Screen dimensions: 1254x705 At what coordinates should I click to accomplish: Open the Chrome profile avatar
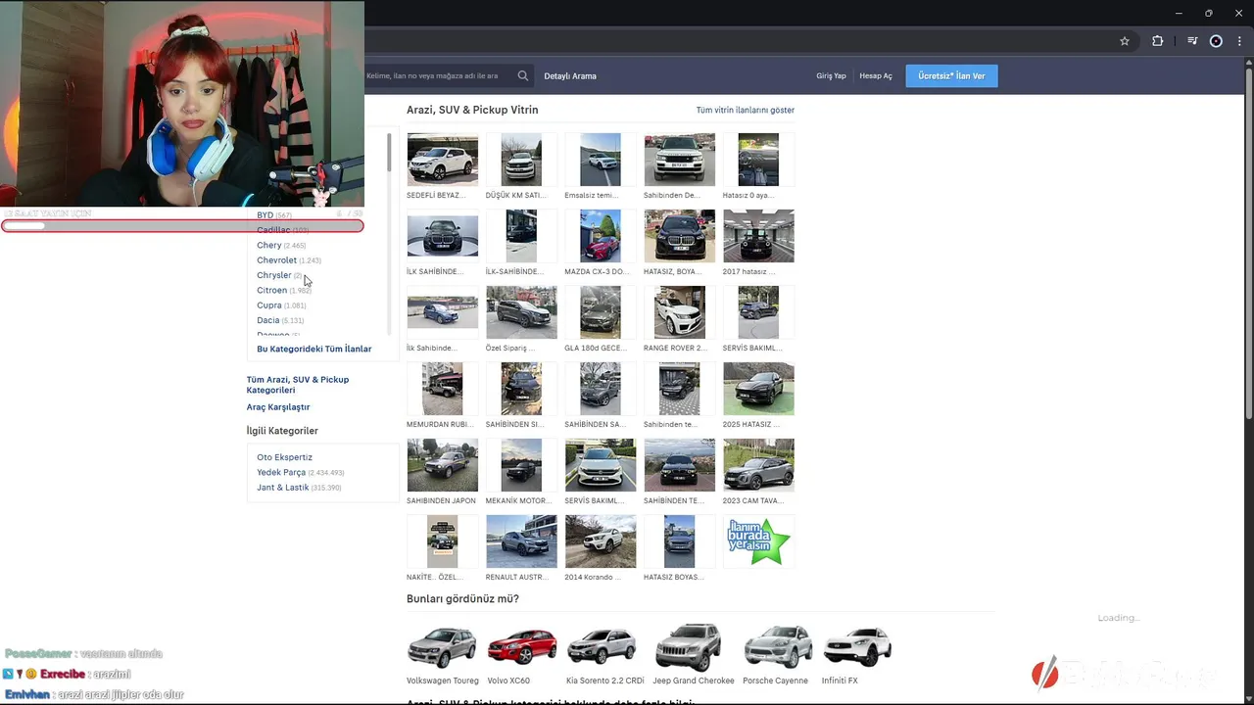[1216, 41]
